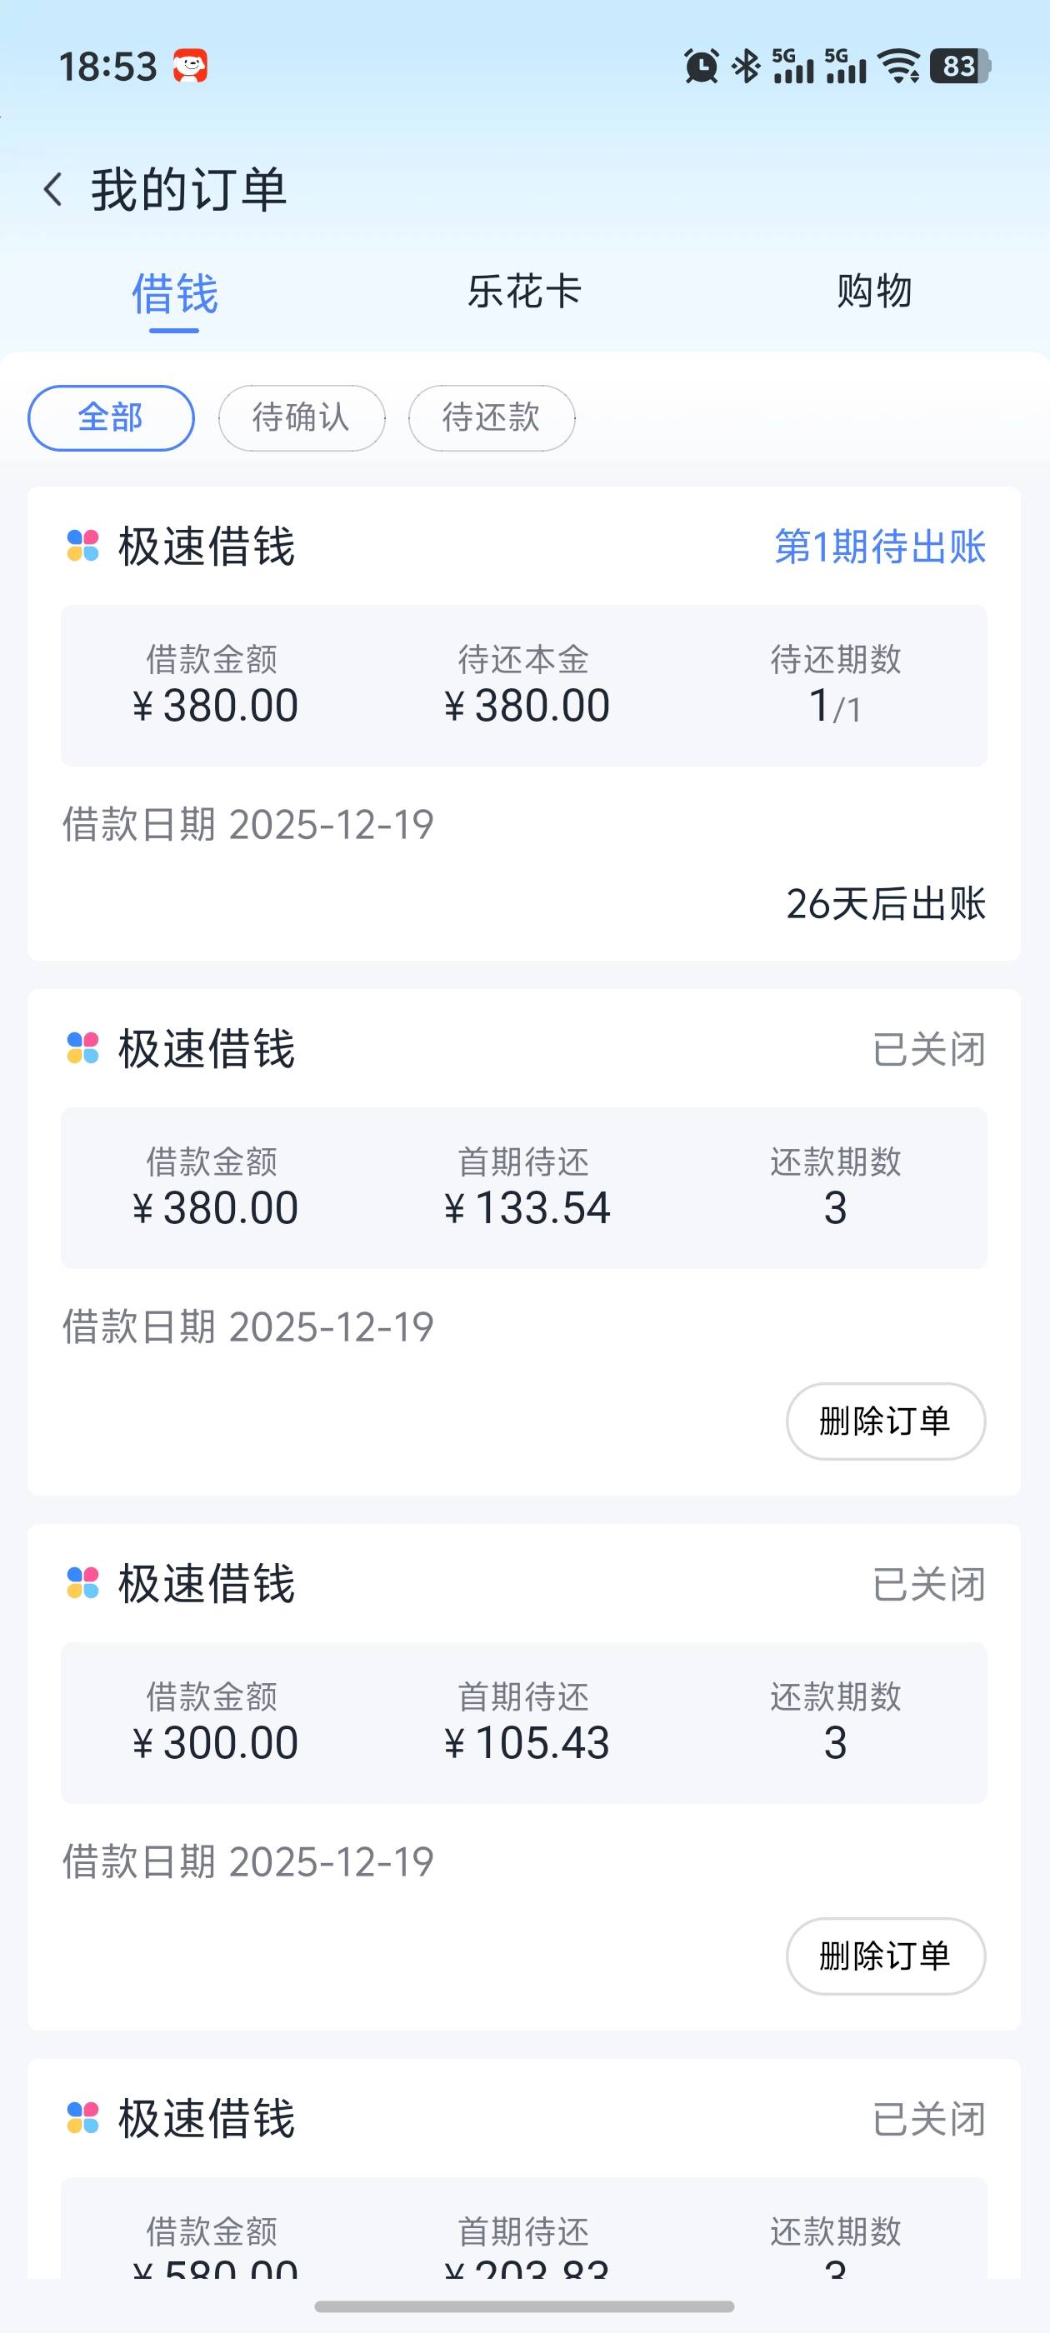Screen dimensions: 1050x2333
Task: Select the 待确认 filter chip
Action: pos(302,417)
